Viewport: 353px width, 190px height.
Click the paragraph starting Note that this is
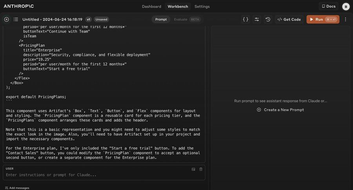pos(103,134)
